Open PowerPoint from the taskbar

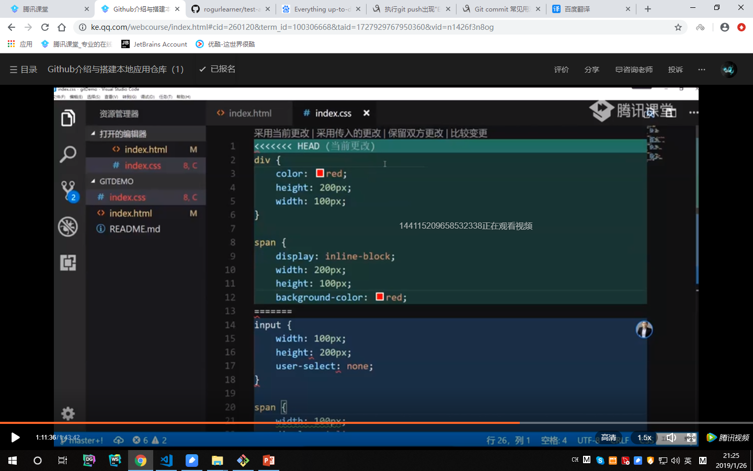pos(269,461)
